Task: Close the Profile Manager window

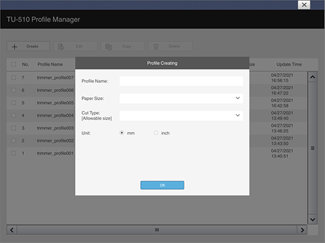Action: pyautogui.click(x=304, y=5)
